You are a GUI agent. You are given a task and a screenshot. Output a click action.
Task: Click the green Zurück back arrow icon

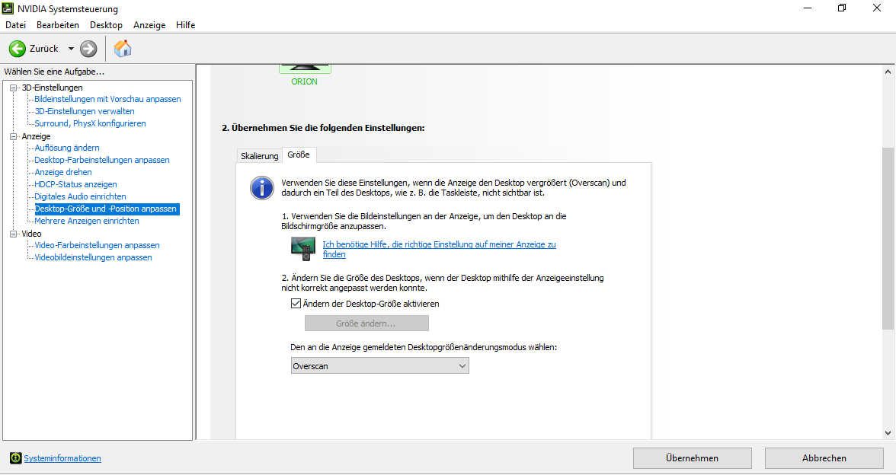[x=17, y=49]
